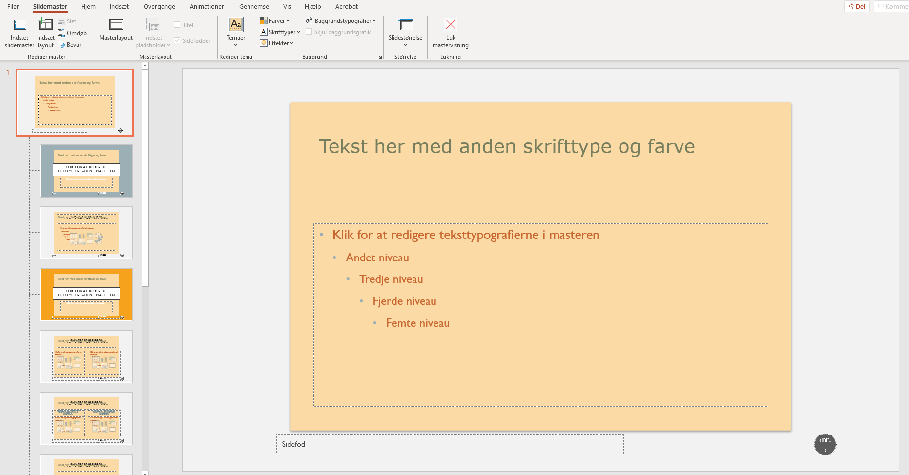
Task: Open the Filer menu
Action: tap(13, 6)
